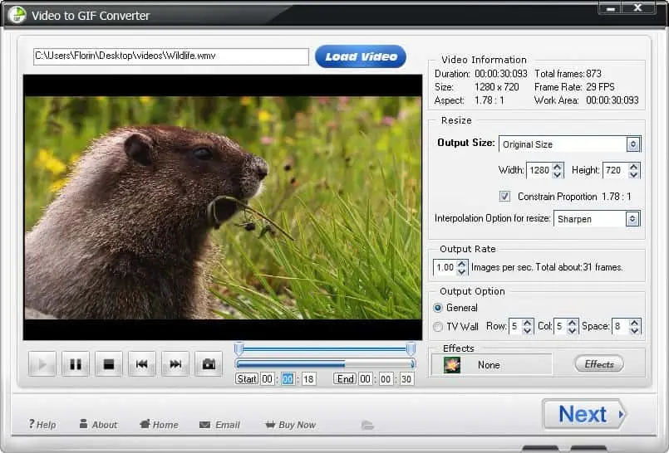Click the End time button
The image size is (669, 453).
tap(345, 379)
